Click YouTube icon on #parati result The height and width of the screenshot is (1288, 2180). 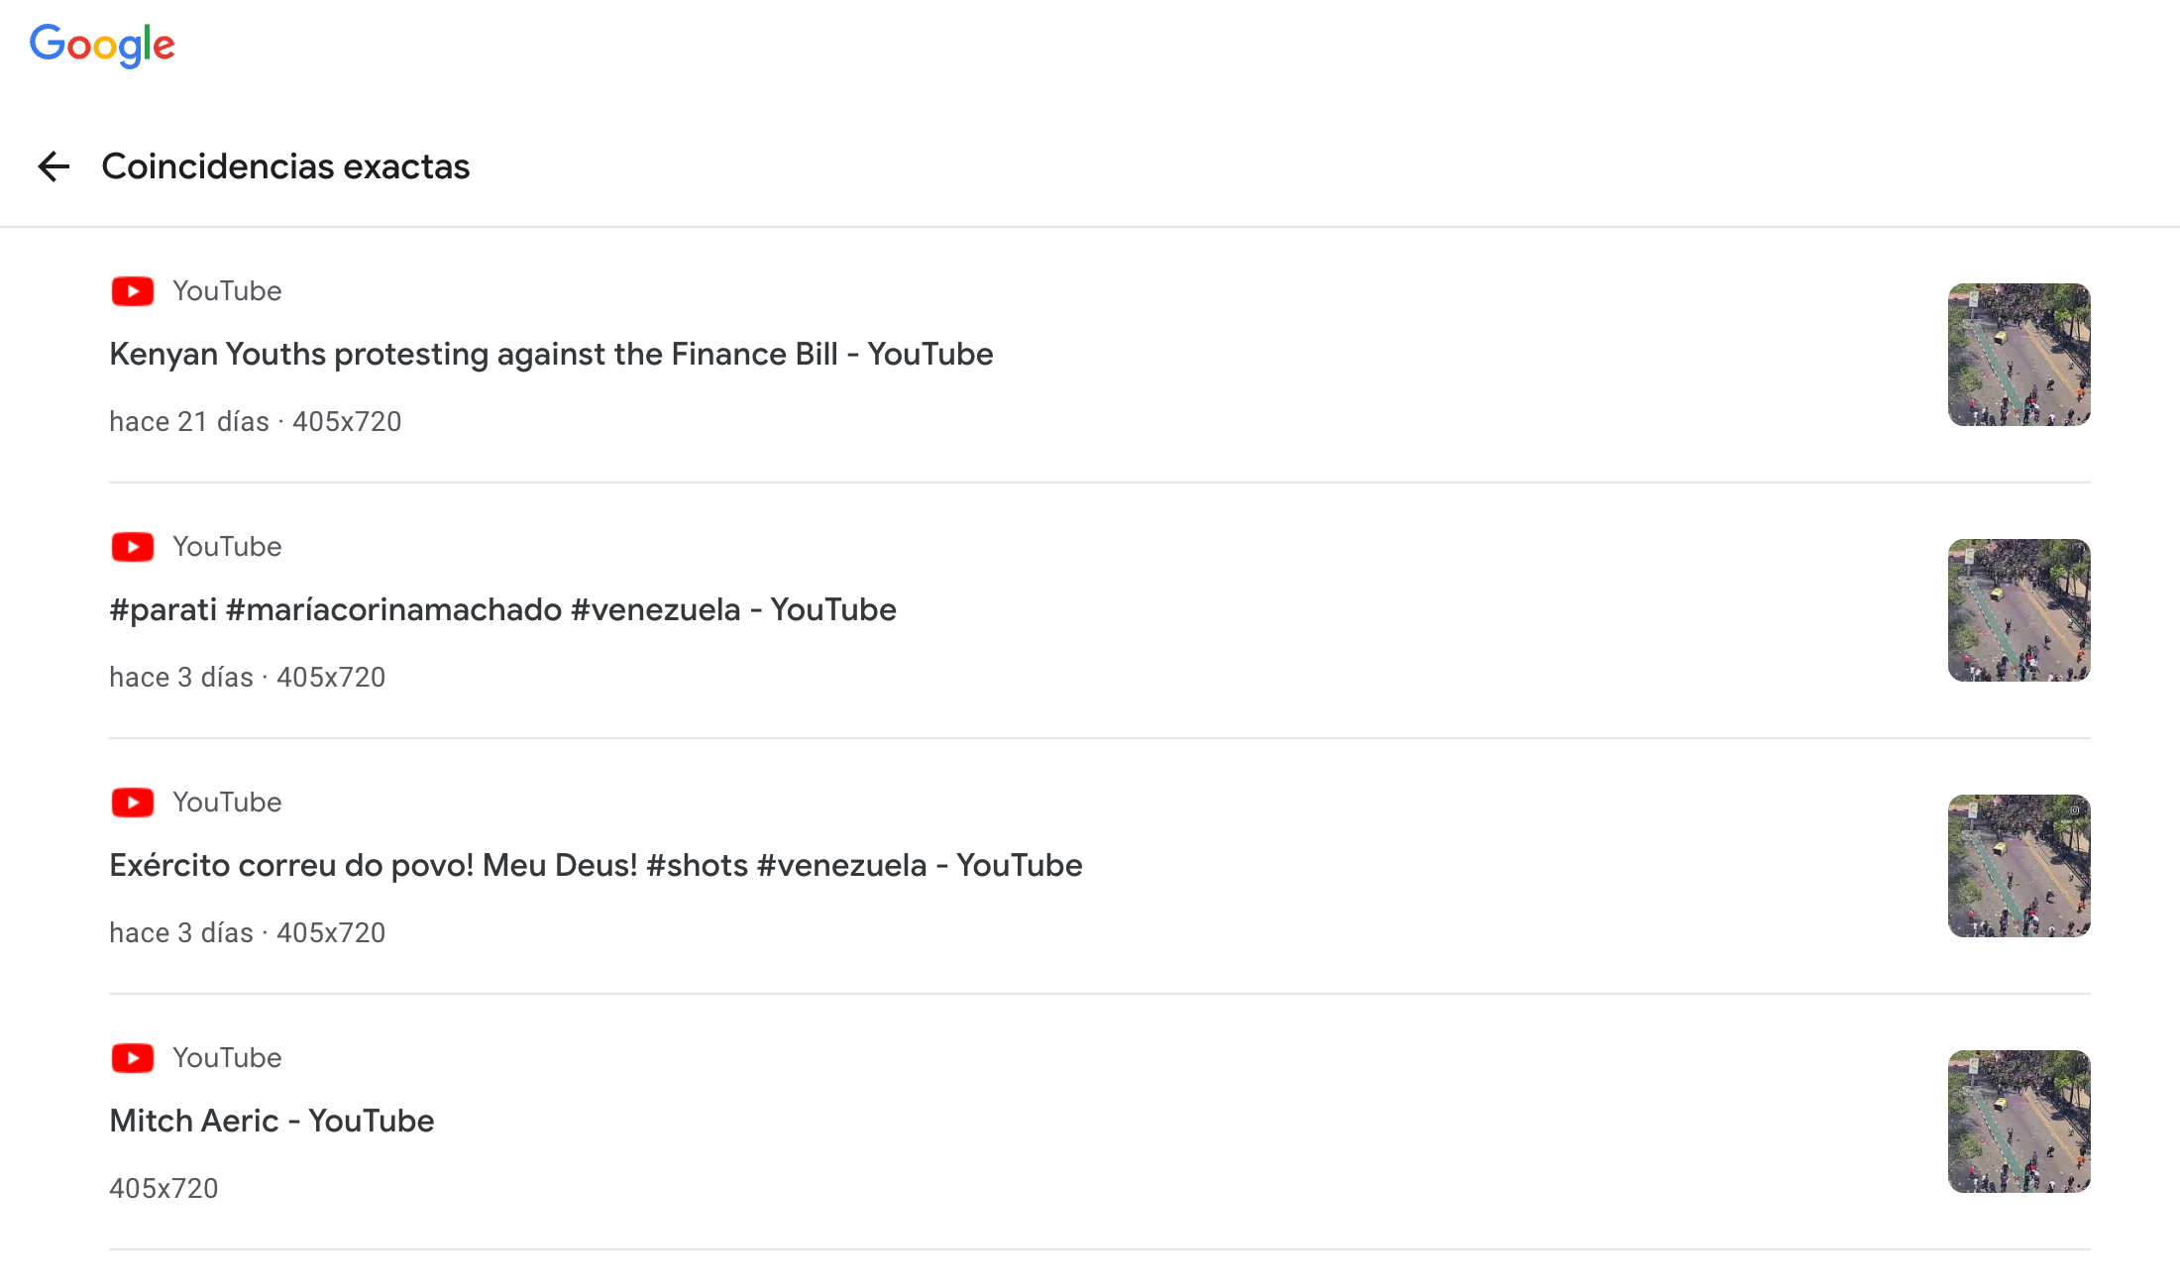coord(133,547)
